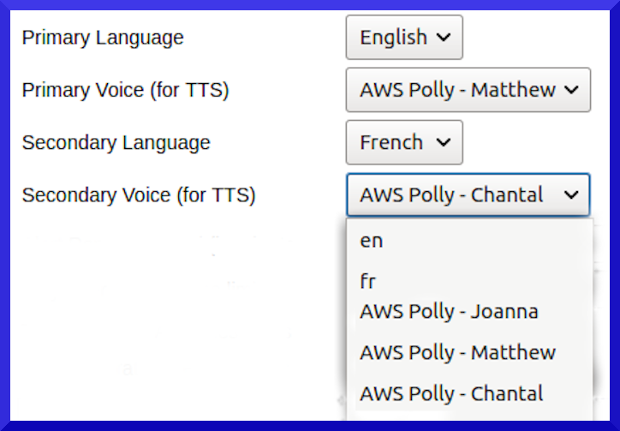Open Primary Voice dropdown showing Matthew
620x431 pixels.
468,90
